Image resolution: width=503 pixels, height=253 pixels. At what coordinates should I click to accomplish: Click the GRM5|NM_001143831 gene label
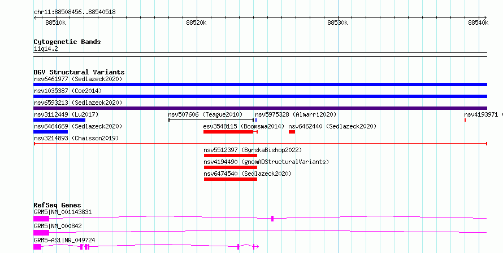click(x=63, y=212)
